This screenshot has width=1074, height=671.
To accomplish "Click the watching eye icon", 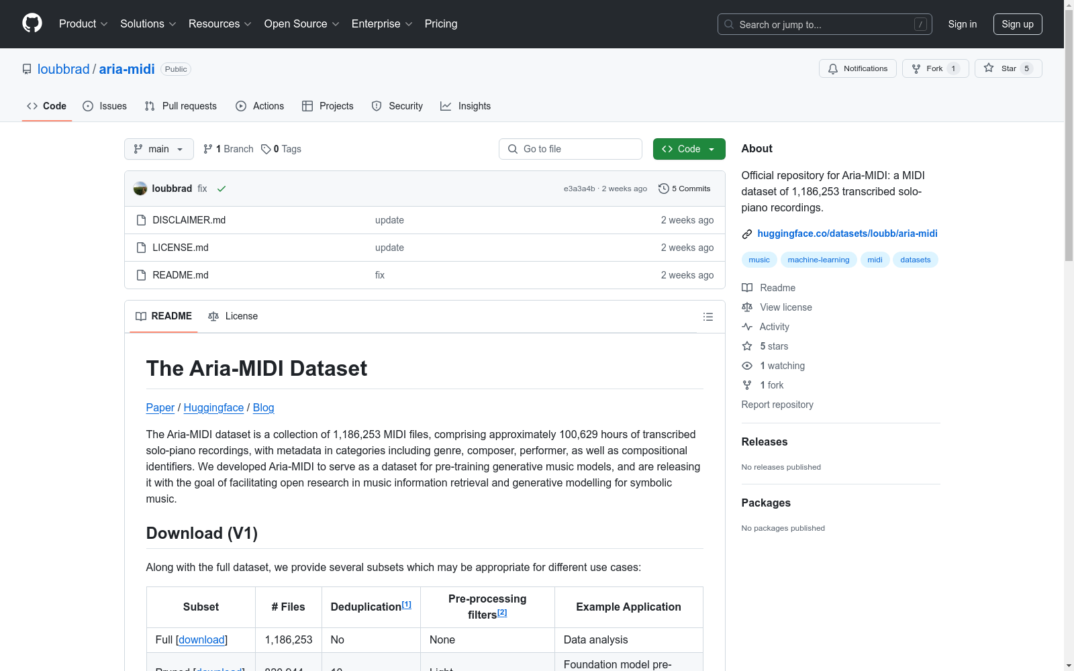I will [747, 366].
